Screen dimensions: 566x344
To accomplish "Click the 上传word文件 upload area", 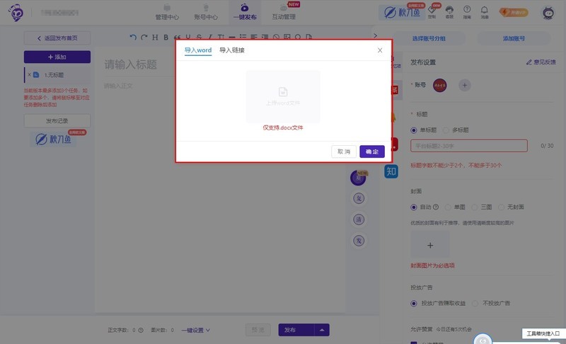I will 283,96.
